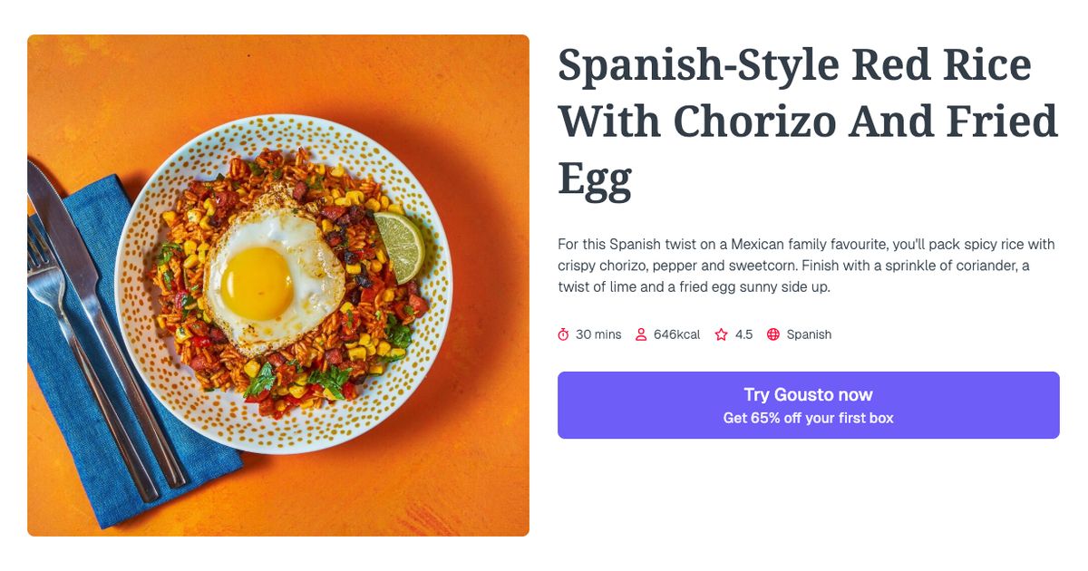
Task: Click the purple promotional banner
Action: pyautogui.click(x=807, y=405)
